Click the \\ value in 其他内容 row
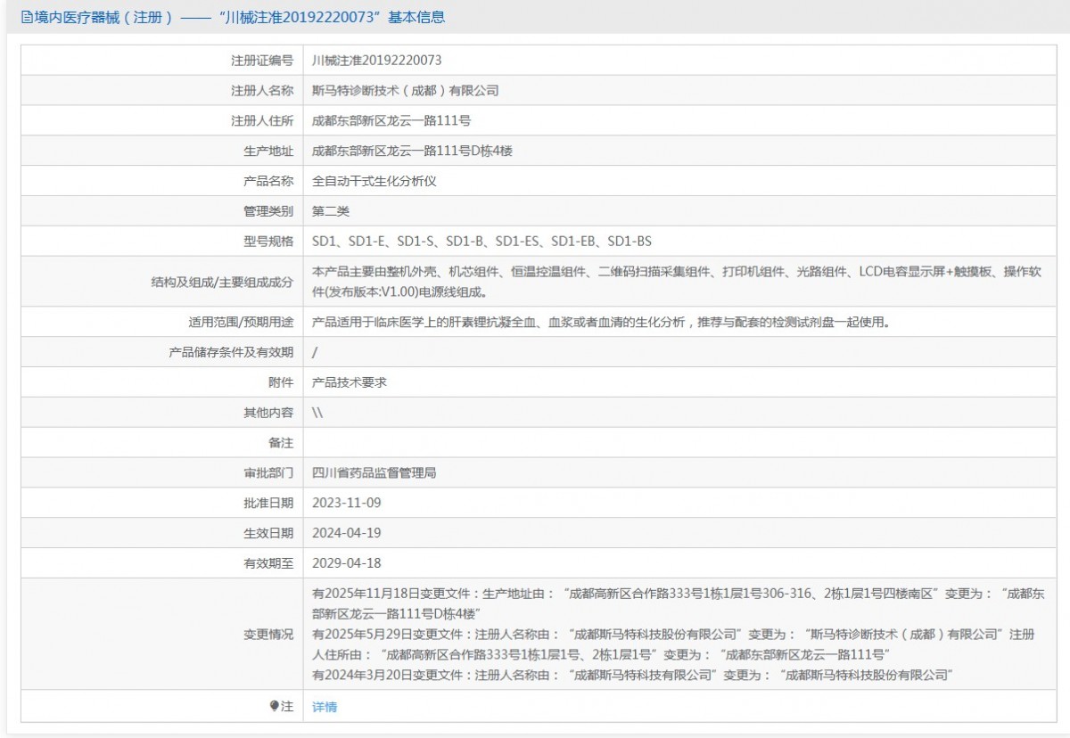The height and width of the screenshot is (738, 1070). click(x=317, y=413)
